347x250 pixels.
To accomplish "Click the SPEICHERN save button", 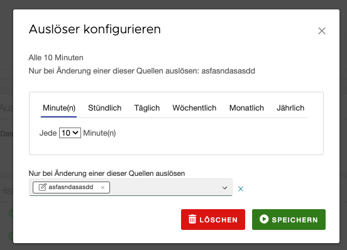I will click(x=289, y=219).
